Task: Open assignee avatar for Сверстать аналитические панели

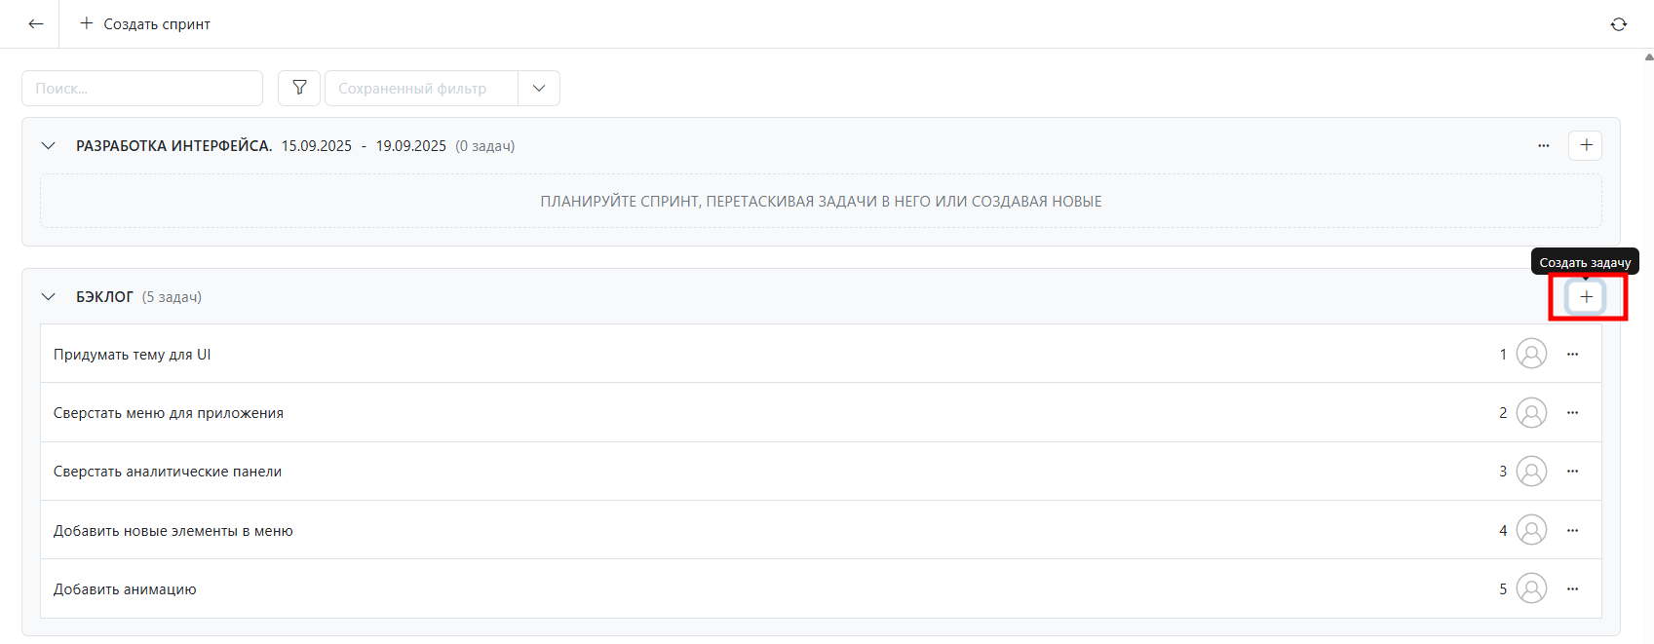Action: (1531, 471)
